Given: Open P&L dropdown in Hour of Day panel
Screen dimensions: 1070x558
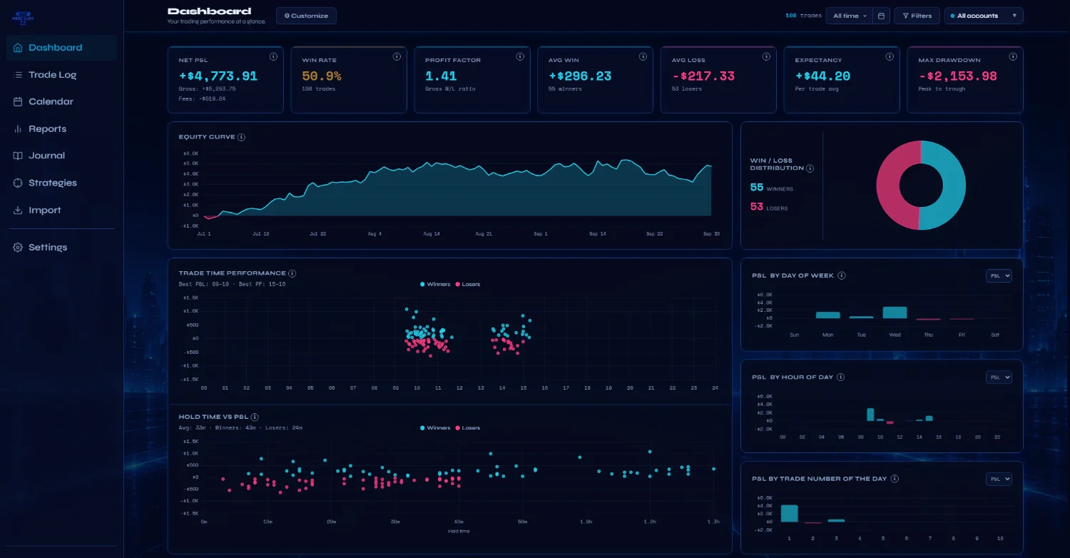Looking at the screenshot, I should (999, 377).
